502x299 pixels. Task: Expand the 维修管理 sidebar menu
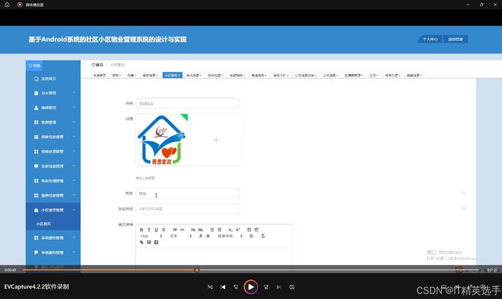click(53, 108)
